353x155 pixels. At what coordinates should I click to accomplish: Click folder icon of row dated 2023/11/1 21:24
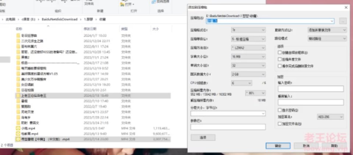18,57
